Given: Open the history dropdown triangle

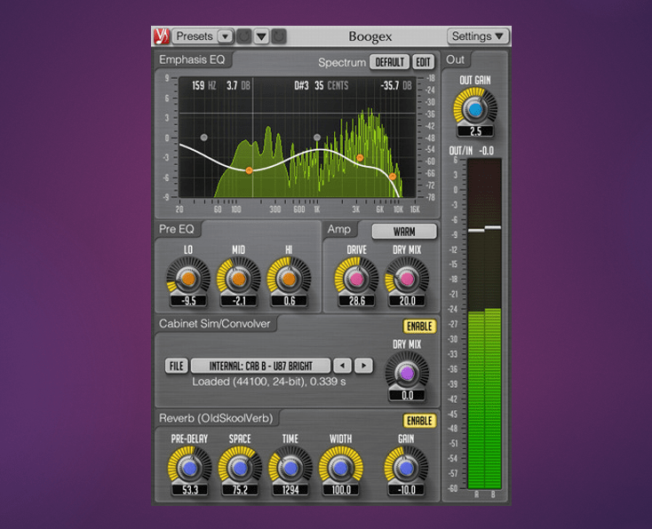Looking at the screenshot, I should [x=261, y=36].
